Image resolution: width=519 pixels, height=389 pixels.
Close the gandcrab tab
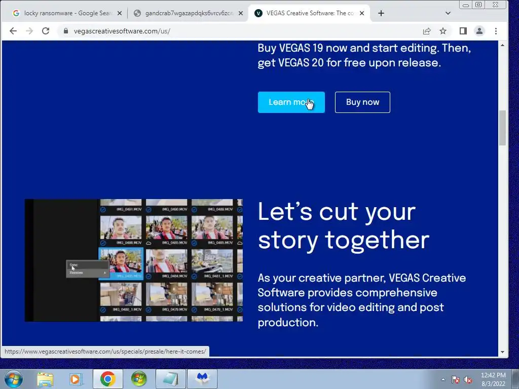click(241, 13)
